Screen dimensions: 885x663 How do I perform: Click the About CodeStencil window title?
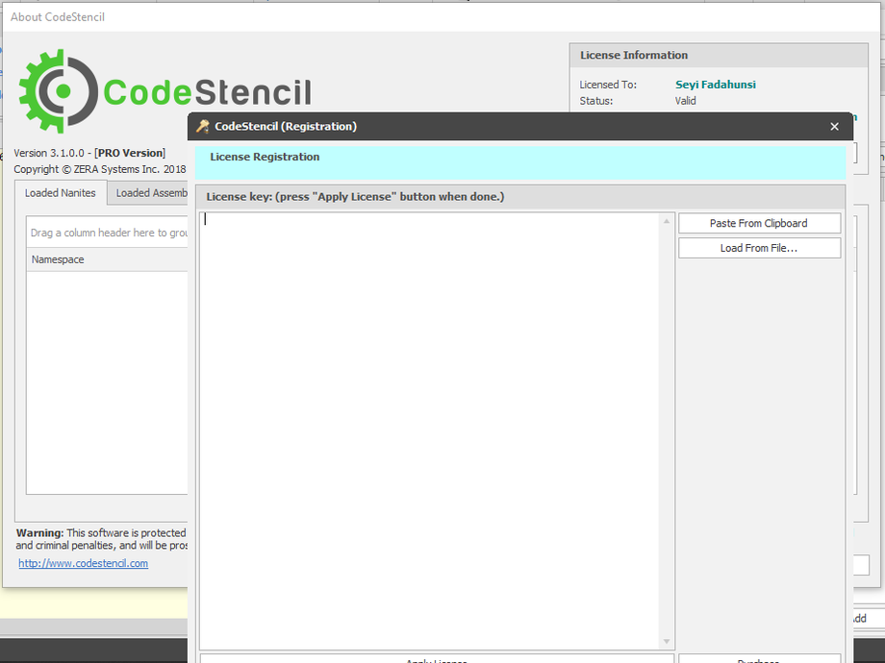click(x=58, y=17)
